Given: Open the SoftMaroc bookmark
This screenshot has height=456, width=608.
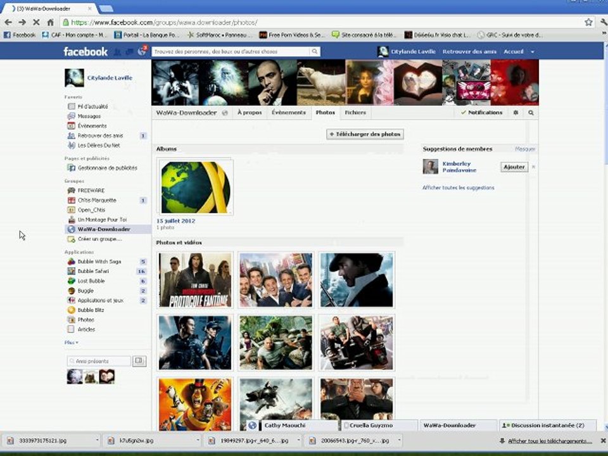Looking at the screenshot, I should click(221, 35).
